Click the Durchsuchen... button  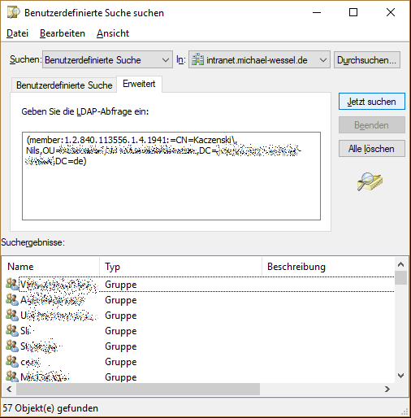click(367, 60)
